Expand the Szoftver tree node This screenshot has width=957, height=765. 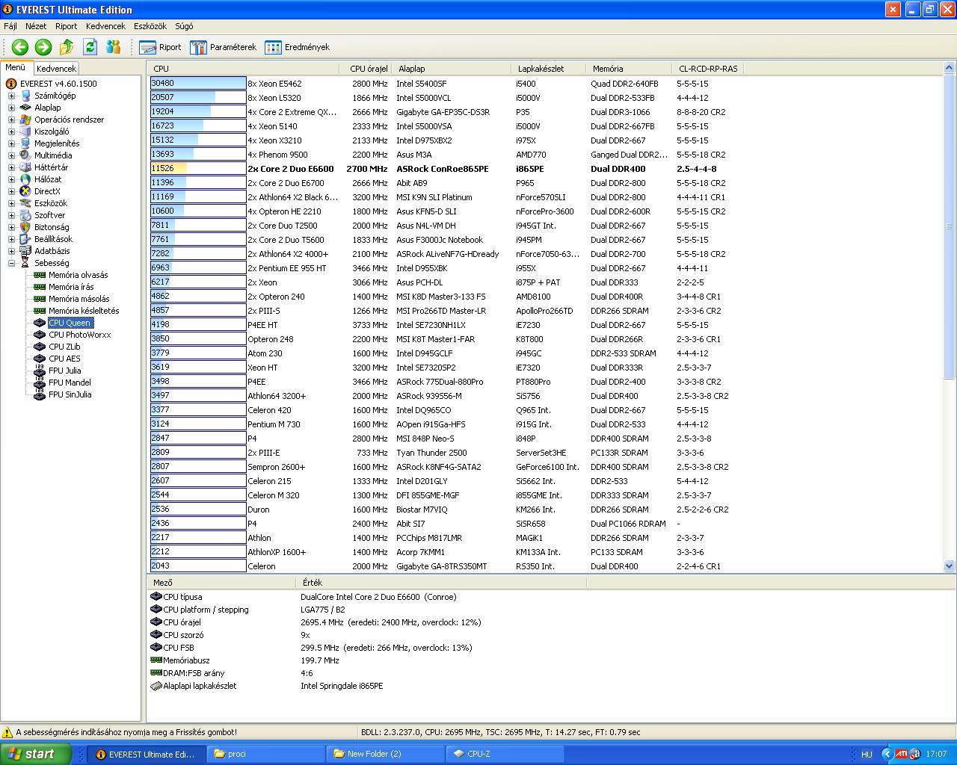pos(11,215)
